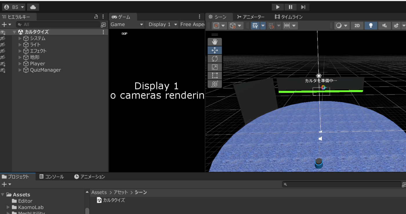Select the Transform tool

pyautogui.click(x=215, y=84)
